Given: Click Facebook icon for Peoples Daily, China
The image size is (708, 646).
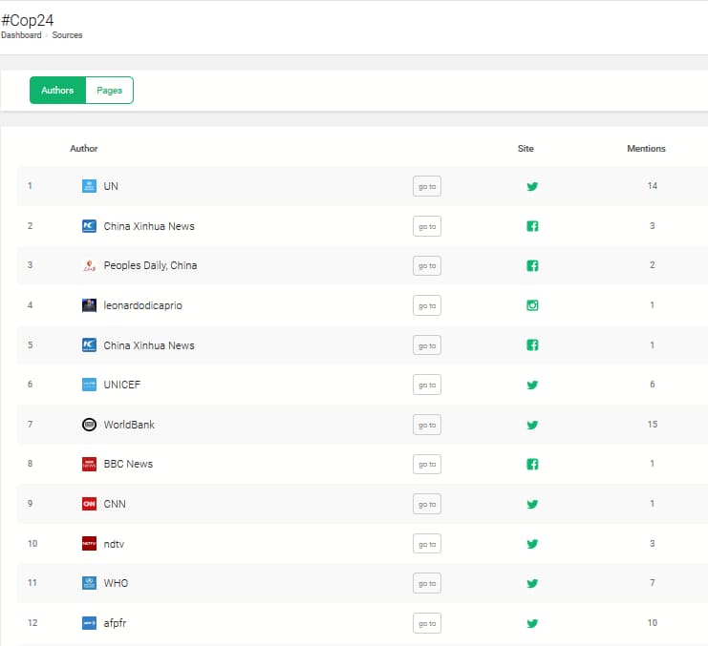Looking at the screenshot, I should [532, 265].
